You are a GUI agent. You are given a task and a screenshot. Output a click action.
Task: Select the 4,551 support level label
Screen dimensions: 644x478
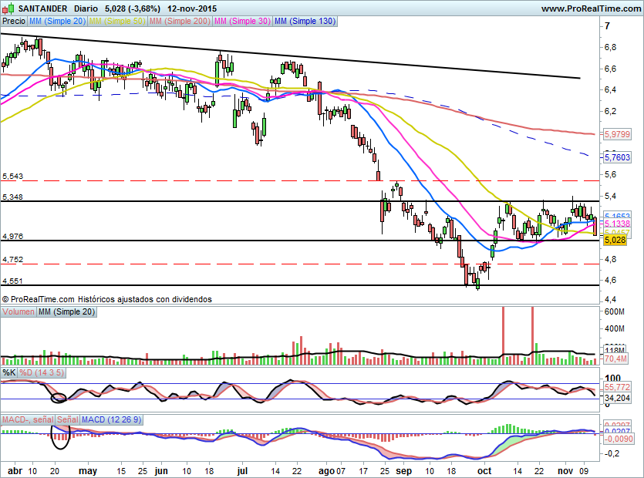[x=13, y=281]
